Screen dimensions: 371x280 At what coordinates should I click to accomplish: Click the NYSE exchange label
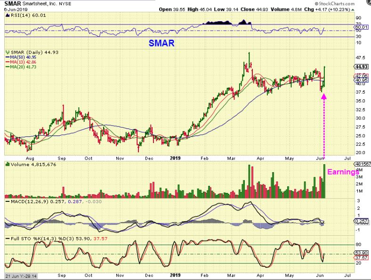(65, 4)
